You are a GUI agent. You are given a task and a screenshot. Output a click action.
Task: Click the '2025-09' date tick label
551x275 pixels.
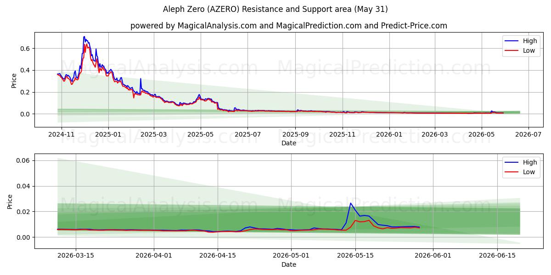pyautogui.click(x=295, y=134)
